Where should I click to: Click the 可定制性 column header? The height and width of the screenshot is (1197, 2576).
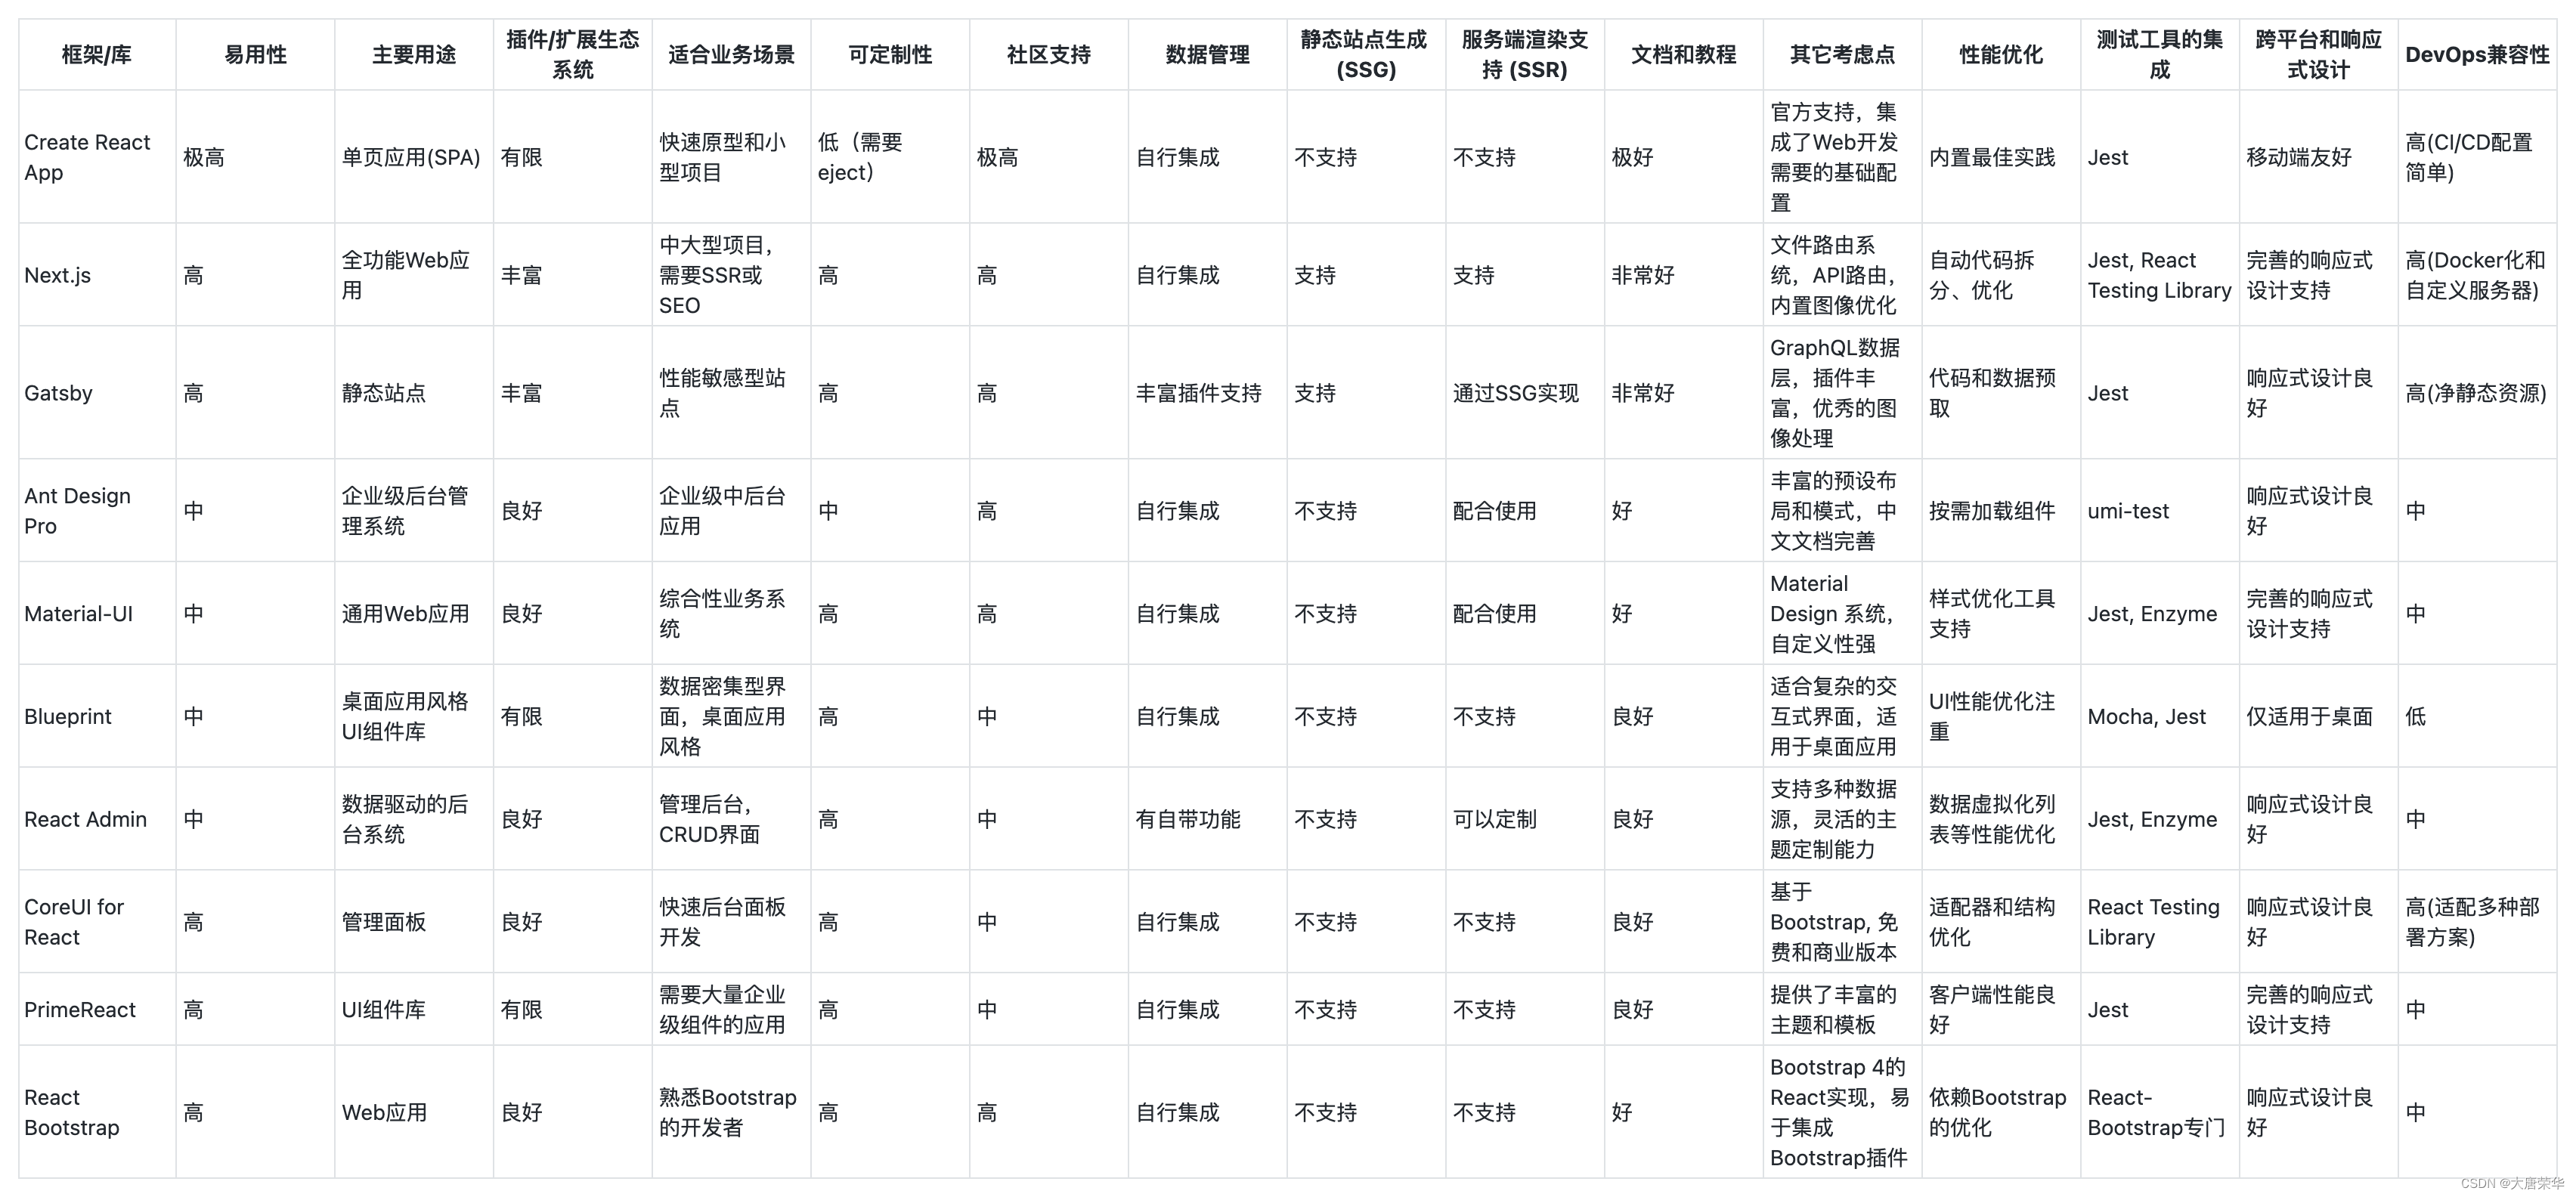tap(890, 55)
